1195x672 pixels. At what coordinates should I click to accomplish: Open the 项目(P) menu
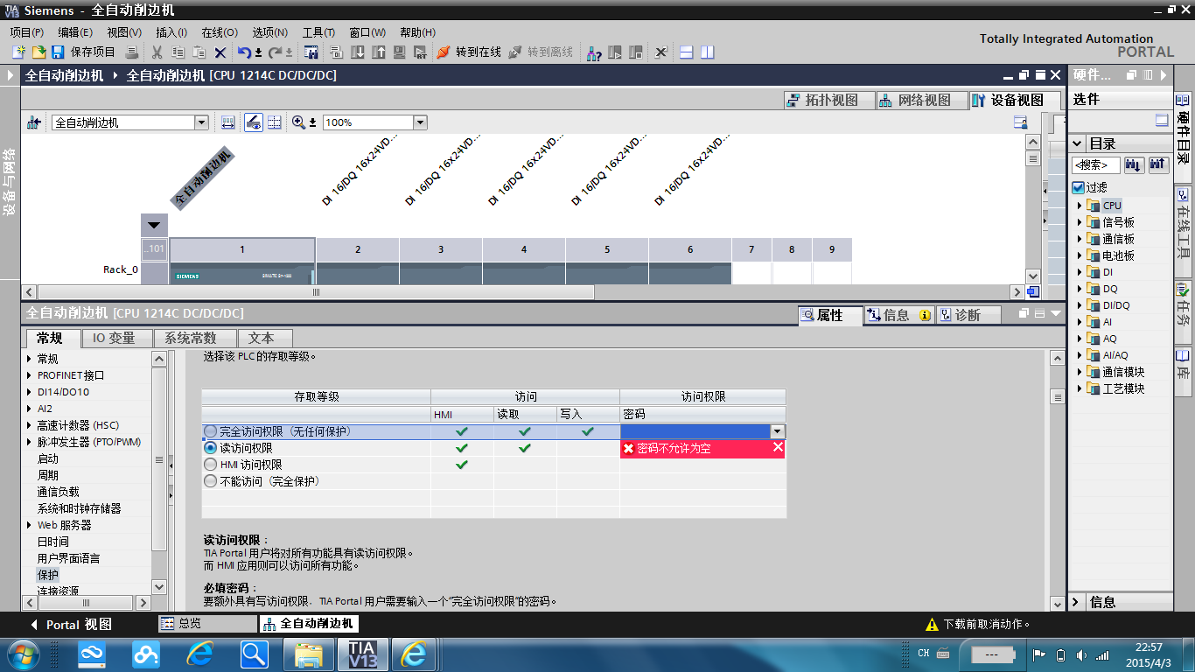coord(27,32)
